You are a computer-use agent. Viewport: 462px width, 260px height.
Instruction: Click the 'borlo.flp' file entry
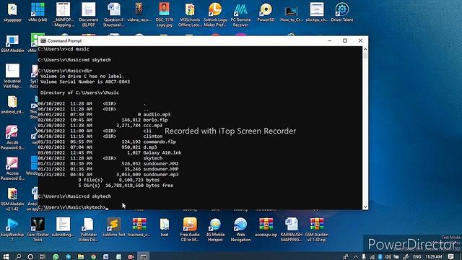(156, 120)
